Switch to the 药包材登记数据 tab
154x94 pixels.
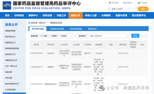[x=76, y=29]
